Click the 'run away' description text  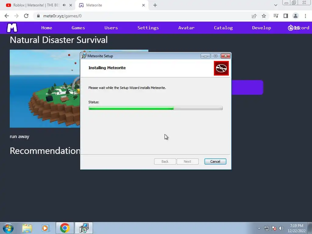(x=19, y=136)
